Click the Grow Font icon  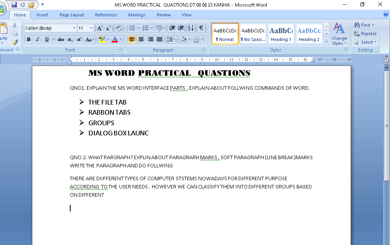click(99, 28)
